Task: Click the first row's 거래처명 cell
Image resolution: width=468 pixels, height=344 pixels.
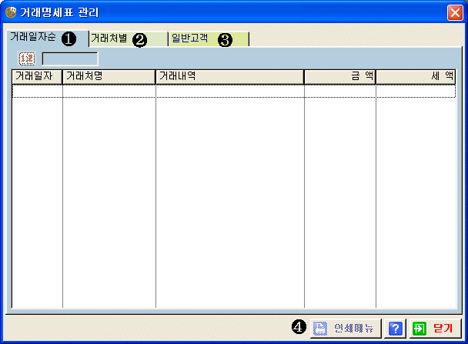Action: tap(109, 90)
